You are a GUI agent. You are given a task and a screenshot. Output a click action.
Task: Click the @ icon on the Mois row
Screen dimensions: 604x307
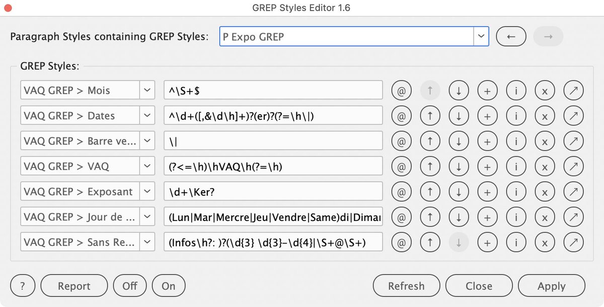pyautogui.click(x=401, y=90)
